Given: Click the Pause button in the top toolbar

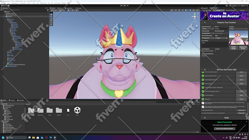Looking at the screenshot, I should click(x=124, y=6).
